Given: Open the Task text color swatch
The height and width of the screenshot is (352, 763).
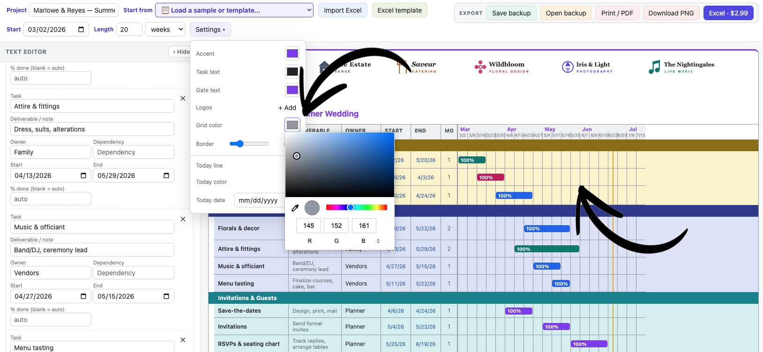Looking at the screenshot, I should pos(292,72).
